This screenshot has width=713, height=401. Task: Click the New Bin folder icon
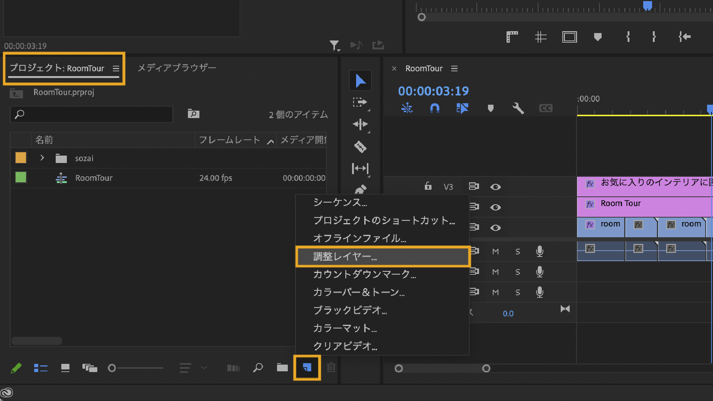click(x=282, y=368)
